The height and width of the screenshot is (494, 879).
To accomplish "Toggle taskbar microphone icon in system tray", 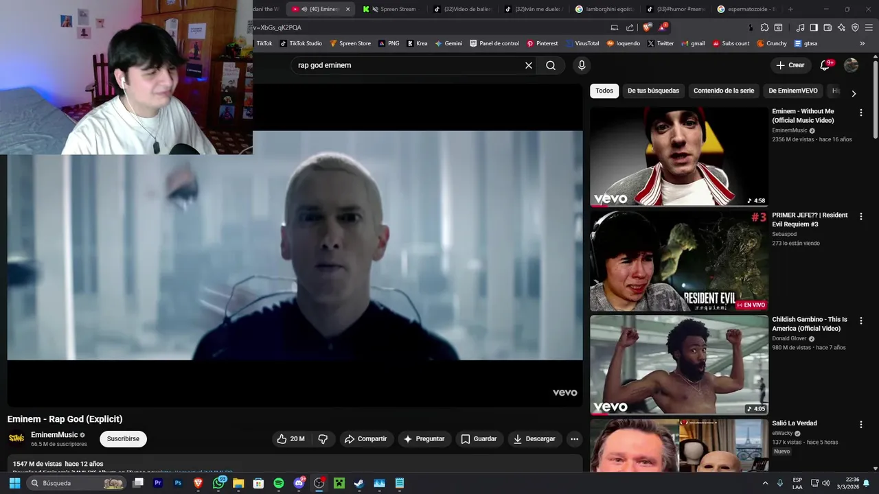I will pyautogui.click(x=780, y=483).
